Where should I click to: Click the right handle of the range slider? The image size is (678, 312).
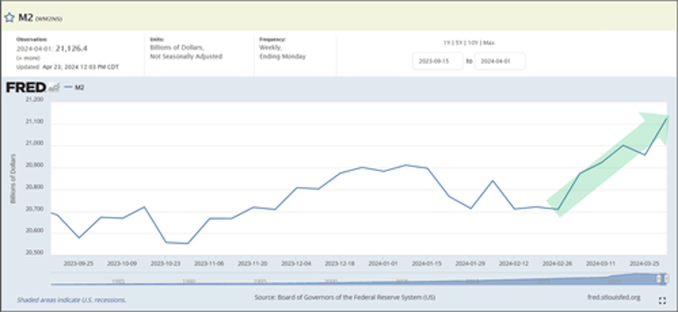click(x=667, y=278)
